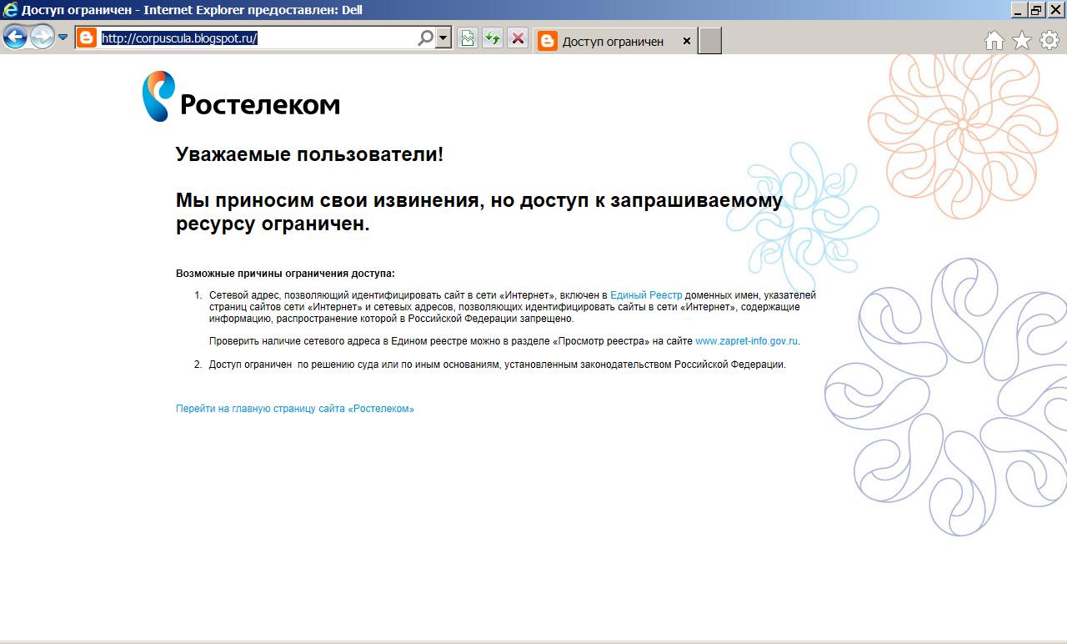Open the 'Единый Реестр' link

pyautogui.click(x=646, y=295)
